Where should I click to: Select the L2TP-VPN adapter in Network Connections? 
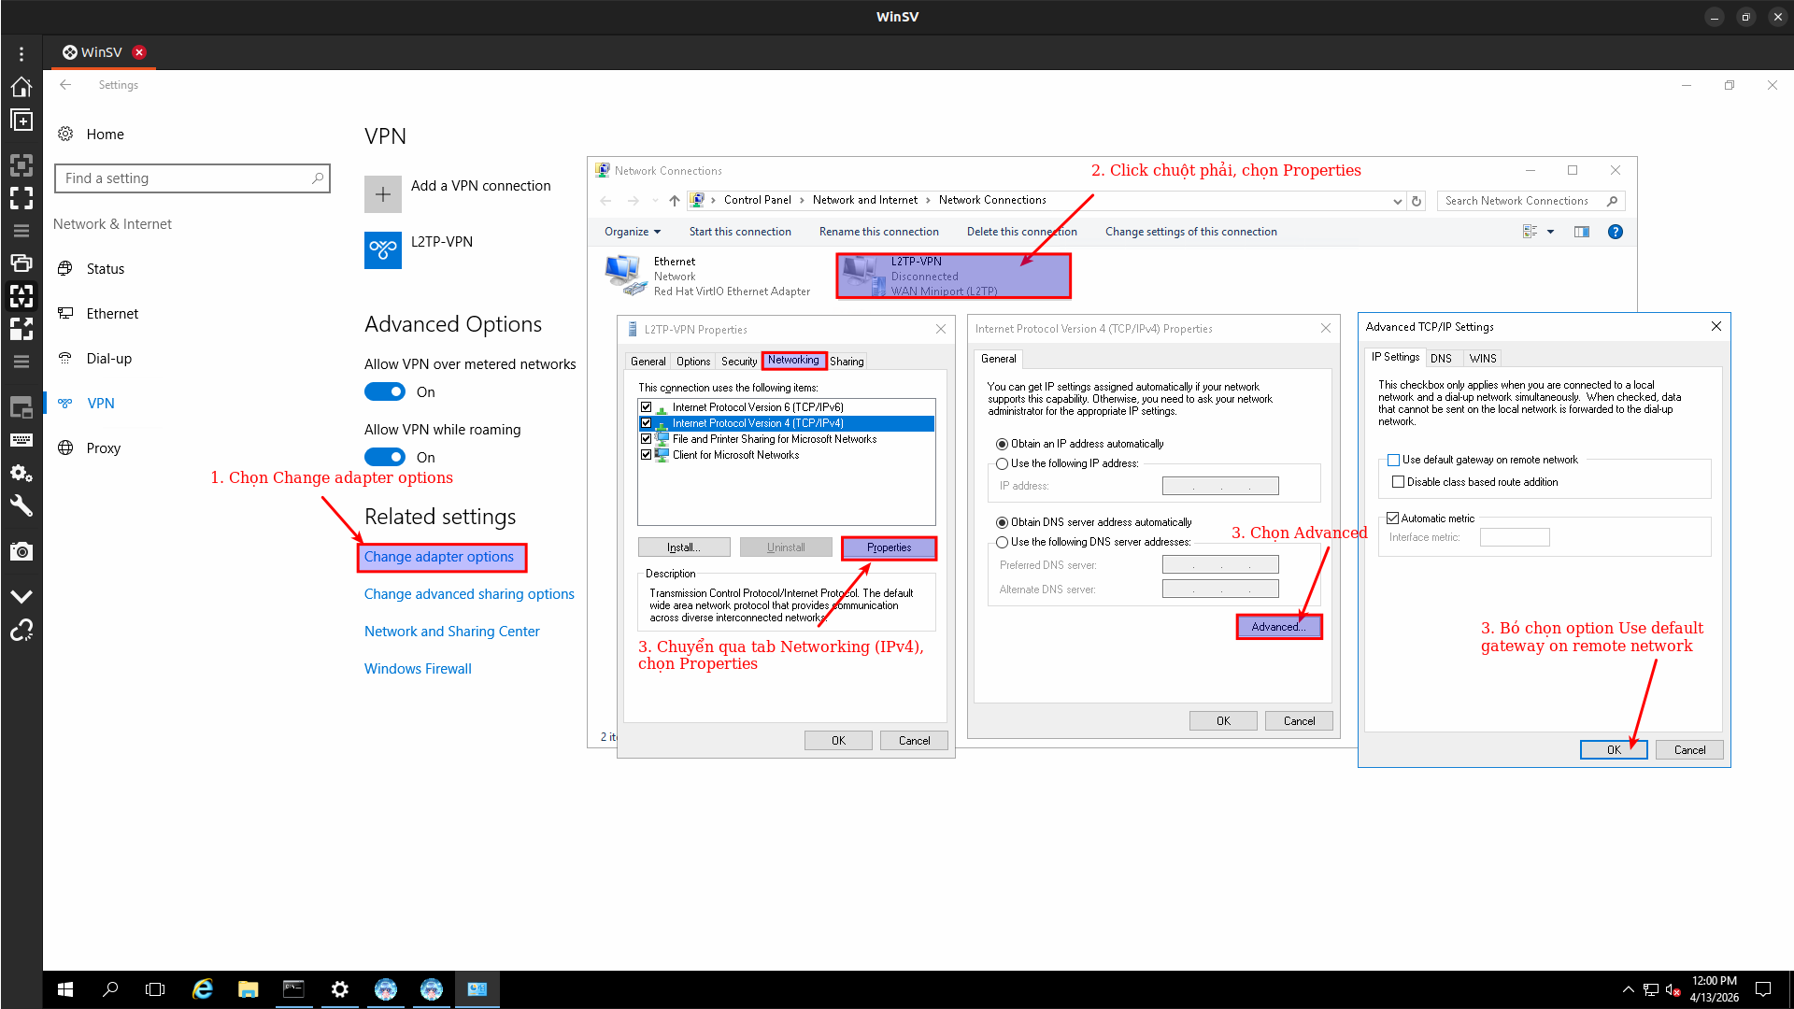[x=953, y=277]
